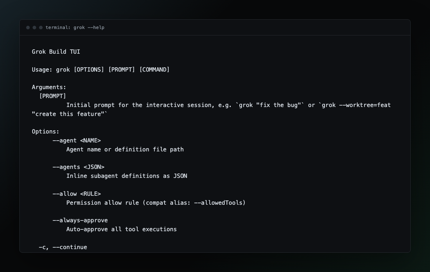
Task: Click the "--allow <RULE>" option
Action: click(x=77, y=194)
